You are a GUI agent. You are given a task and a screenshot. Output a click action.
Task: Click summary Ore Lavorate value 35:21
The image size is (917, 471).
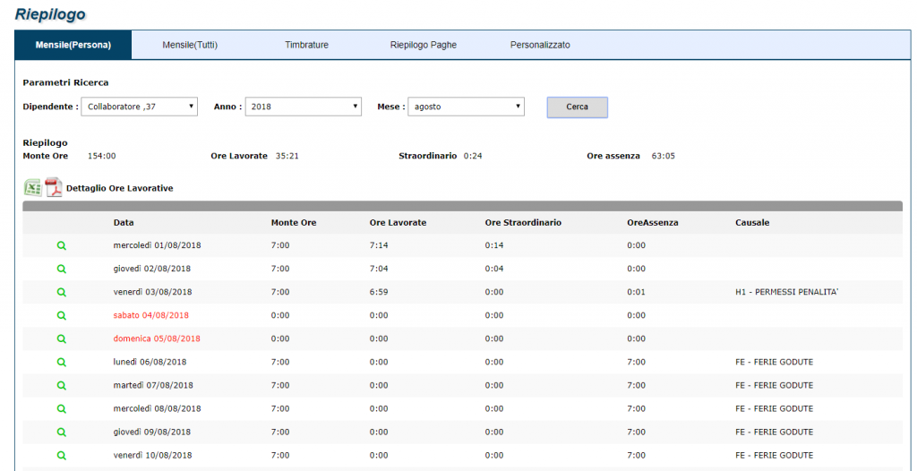tap(287, 156)
